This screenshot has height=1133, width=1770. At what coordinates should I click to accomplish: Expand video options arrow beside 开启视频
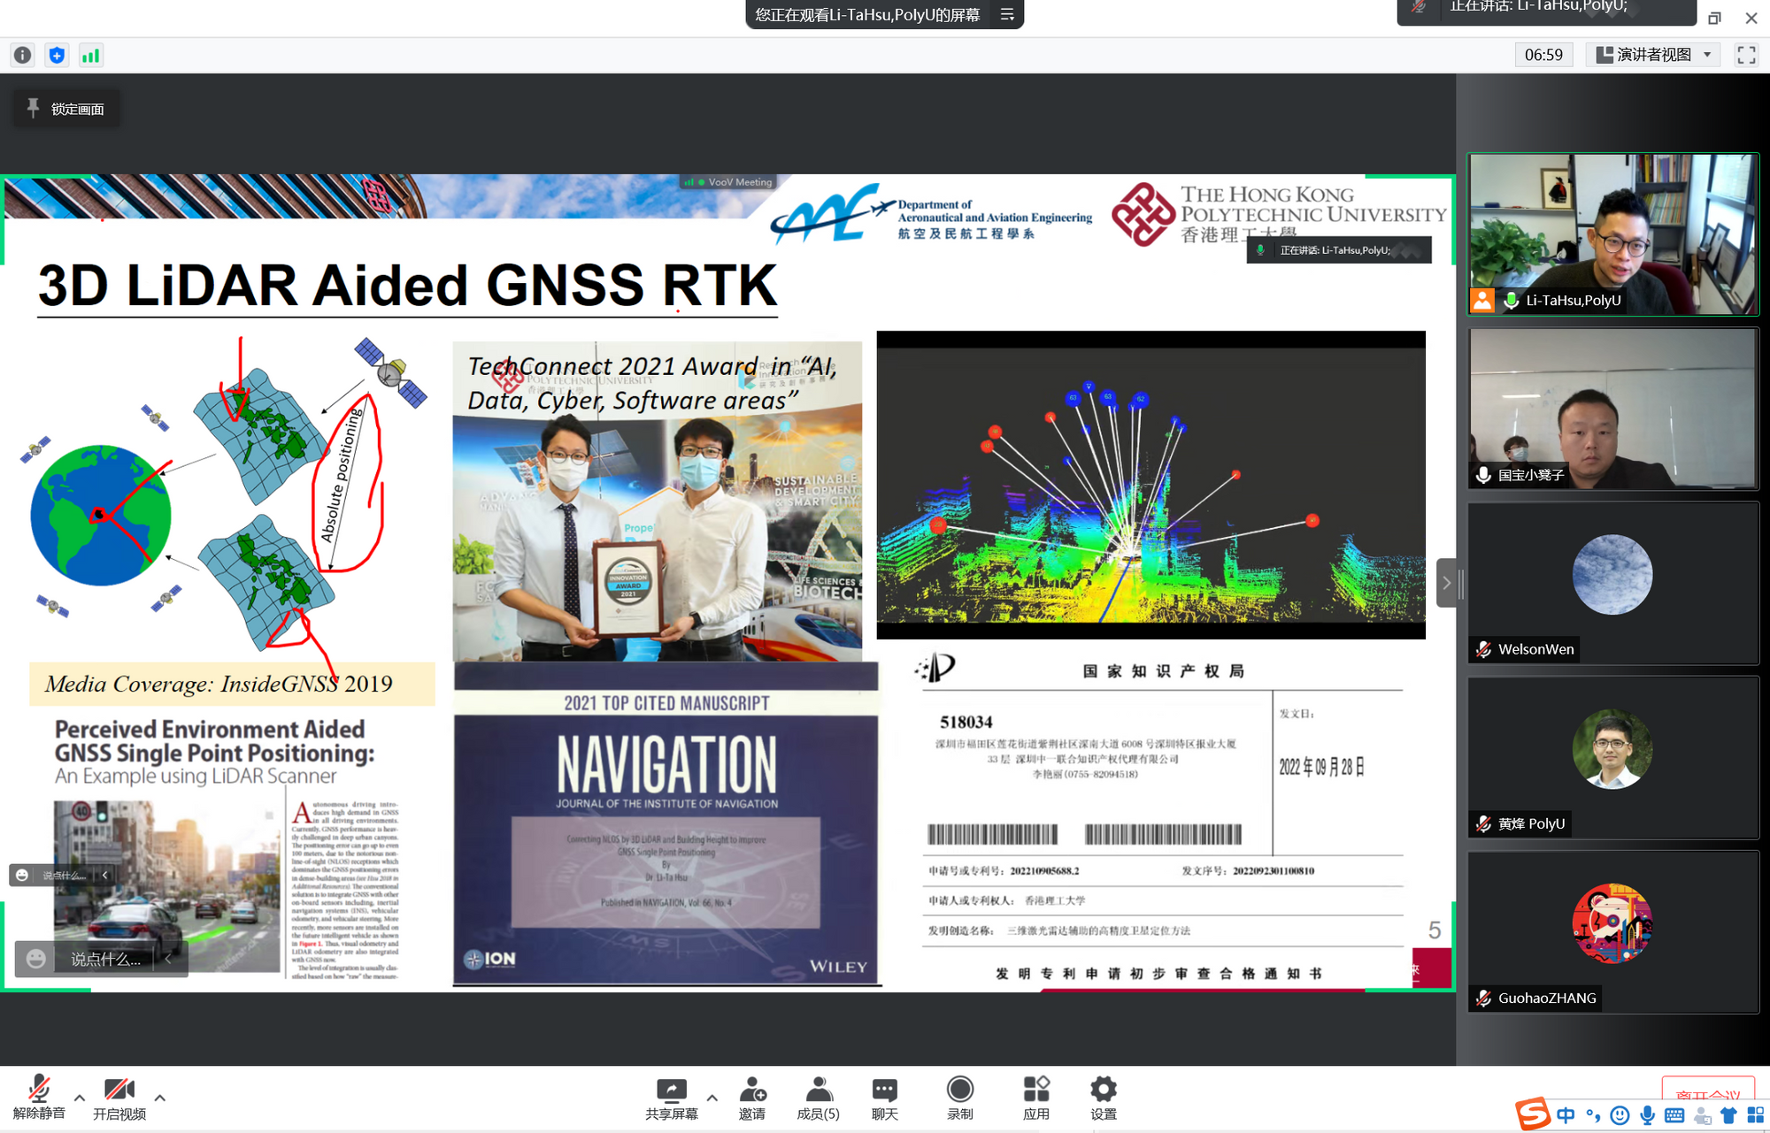coord(160,1098)
